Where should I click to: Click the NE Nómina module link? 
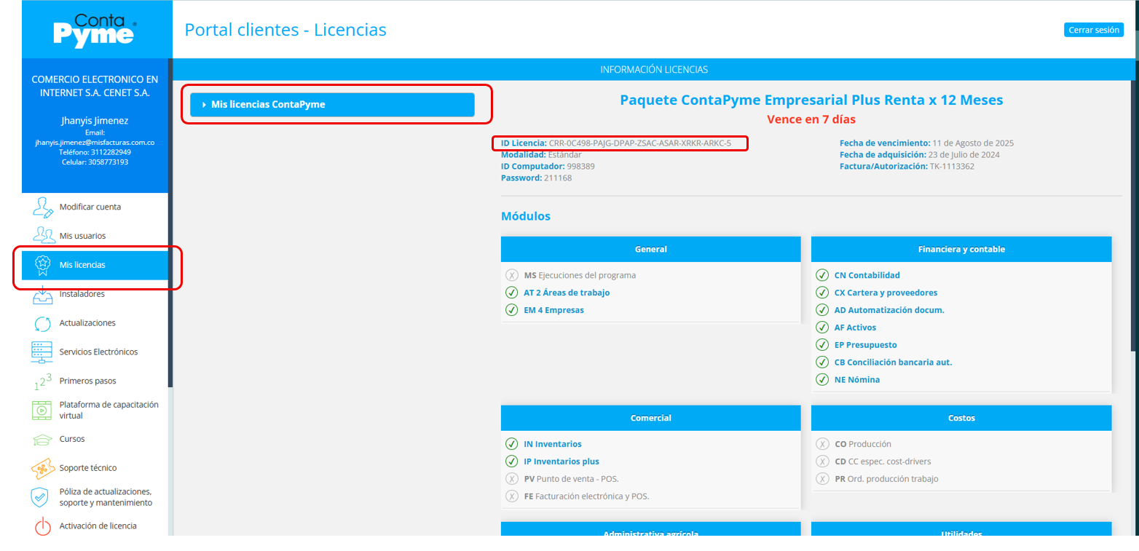pyautogui.click(x=856, y=379)
